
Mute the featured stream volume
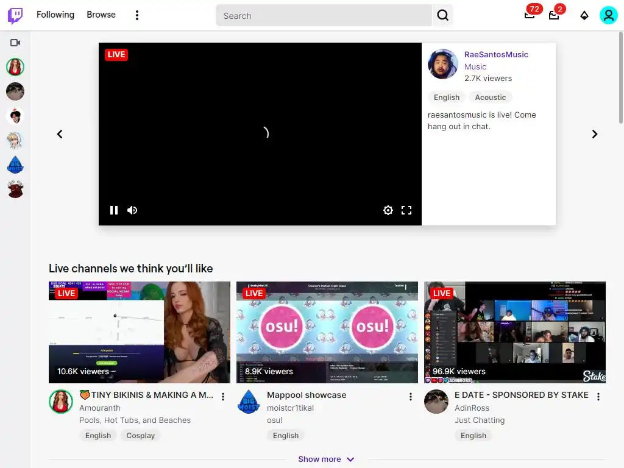(x=132, y=210)
